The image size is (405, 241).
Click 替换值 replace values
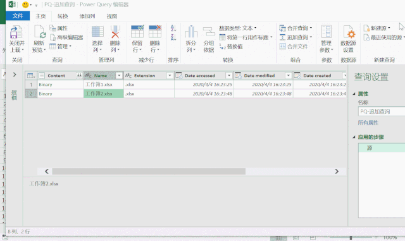click(231, 47)
